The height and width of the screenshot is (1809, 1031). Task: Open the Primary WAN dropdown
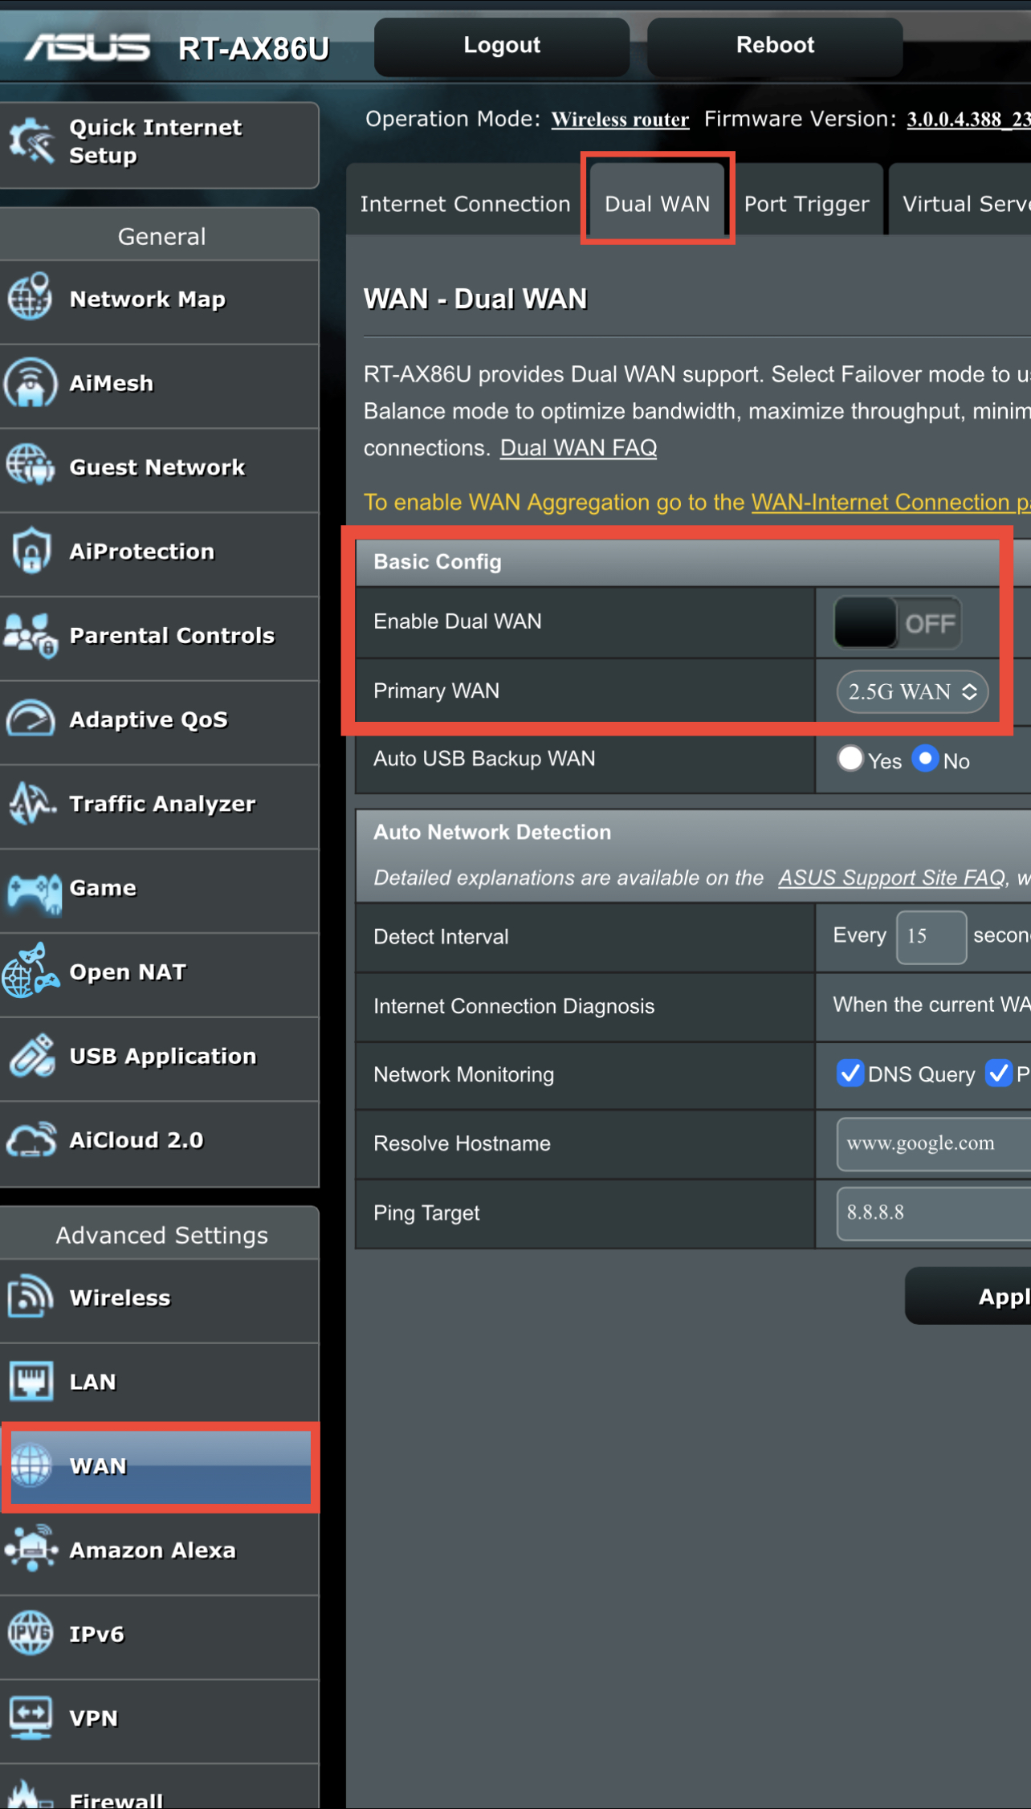[912, 691]
